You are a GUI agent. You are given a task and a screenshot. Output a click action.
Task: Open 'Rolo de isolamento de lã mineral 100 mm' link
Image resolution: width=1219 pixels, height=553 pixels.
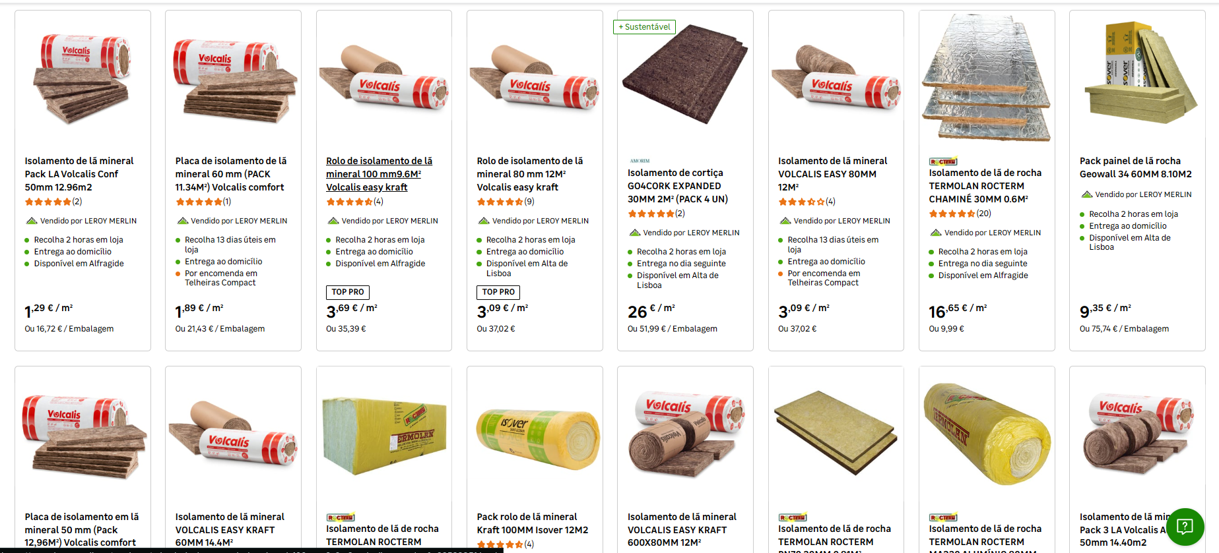coord(379,174)
